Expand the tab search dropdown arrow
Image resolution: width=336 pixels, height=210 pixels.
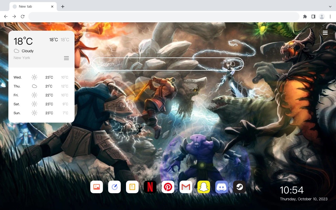coord(330,6)
